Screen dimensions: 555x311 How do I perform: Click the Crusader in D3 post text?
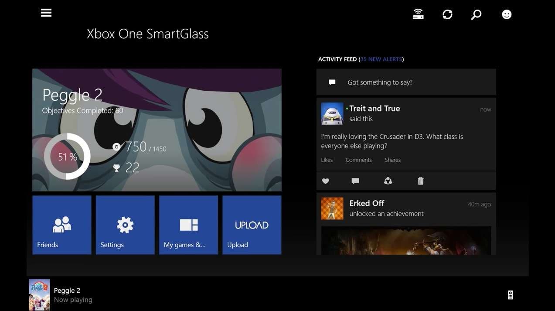coord(392,141)
